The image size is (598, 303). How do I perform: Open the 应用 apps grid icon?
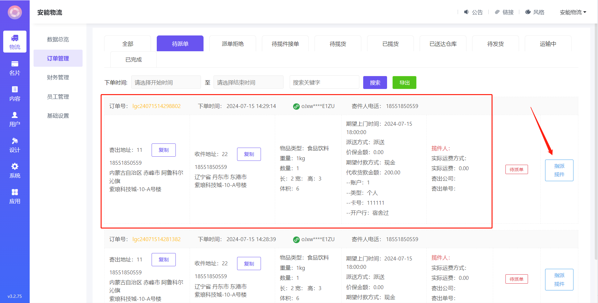(x=15, y=196)
